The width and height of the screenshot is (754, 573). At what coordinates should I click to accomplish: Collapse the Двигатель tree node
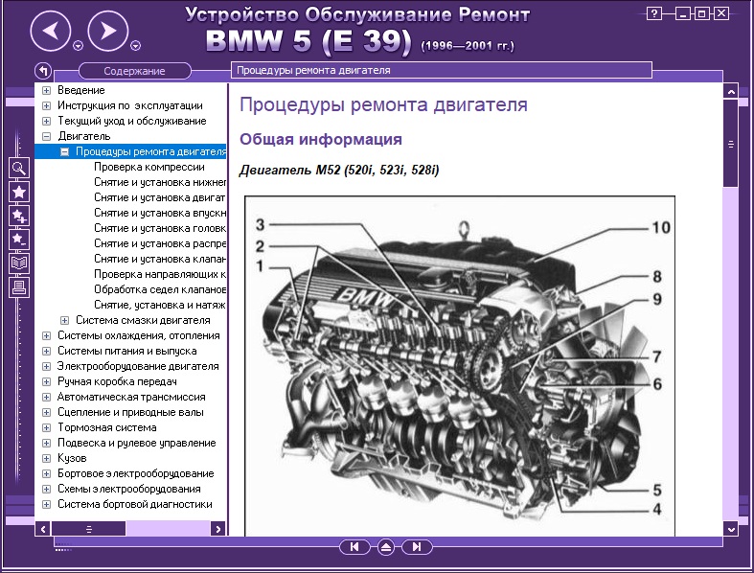pyautogui.click(x=46, y=137)
